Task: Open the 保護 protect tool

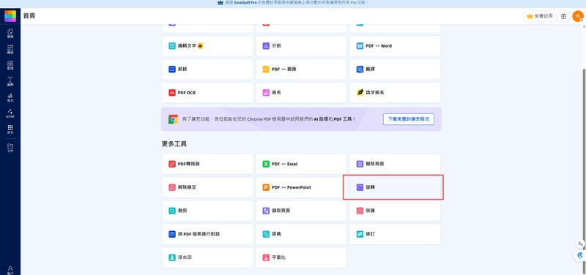Action: pos(395,211)
